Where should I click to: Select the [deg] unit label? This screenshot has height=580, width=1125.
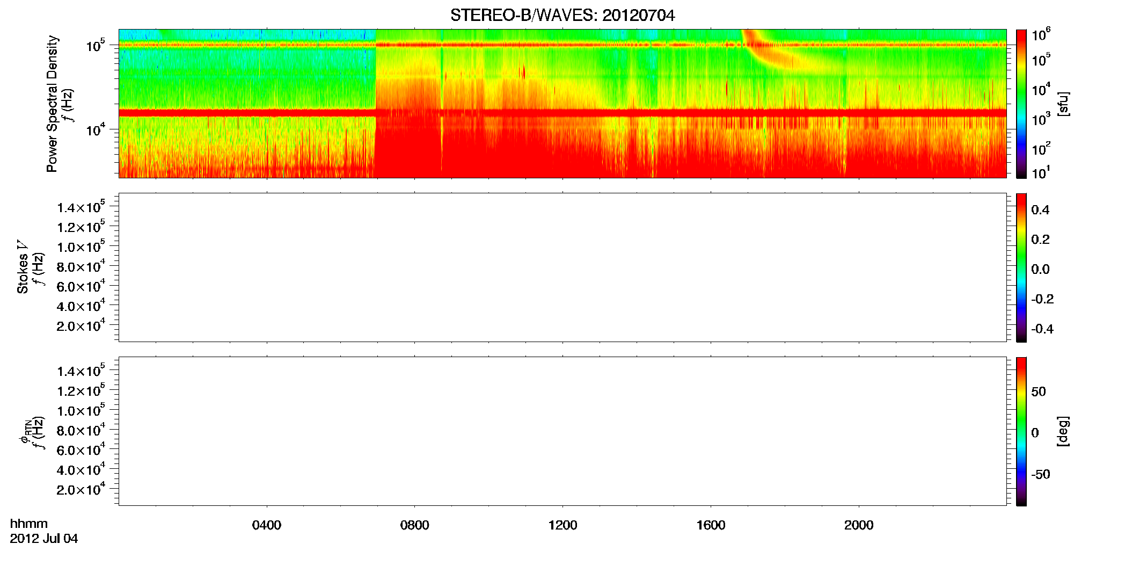[x=1063, y=431]
